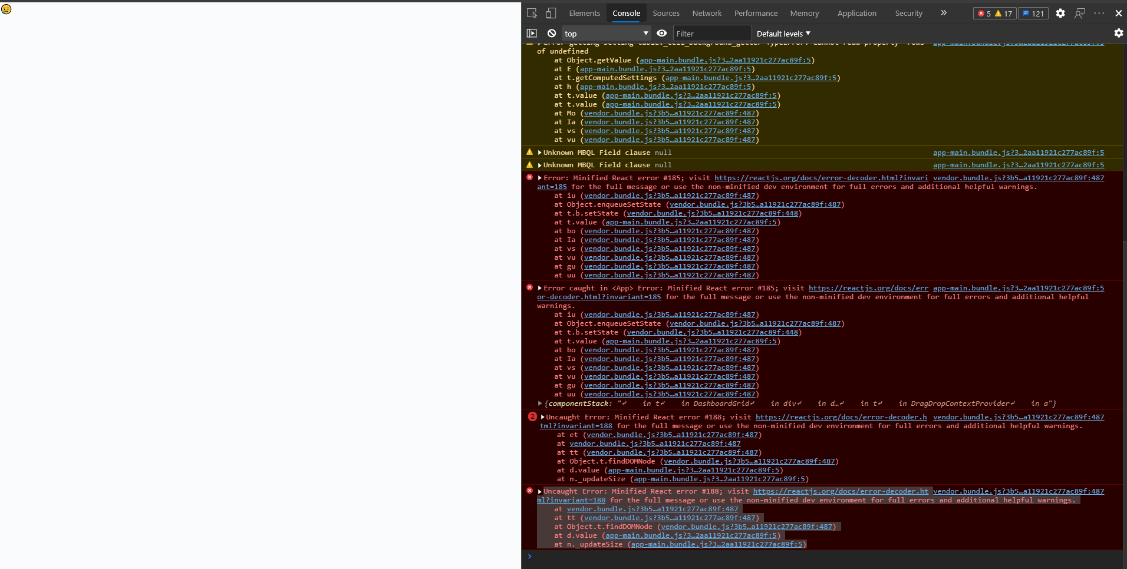Expand the componentStack object in the error
The width and height of the screenshot is (1127, 569).
540,403
